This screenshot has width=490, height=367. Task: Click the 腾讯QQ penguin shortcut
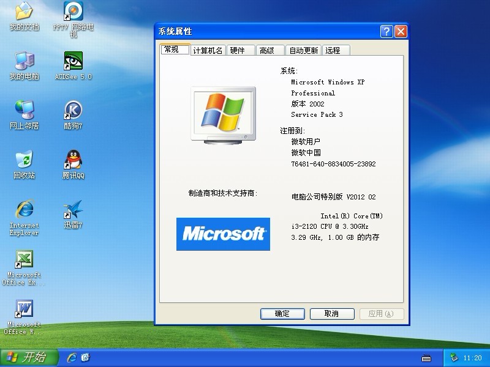pyautogui.click(x=73, y=165)
